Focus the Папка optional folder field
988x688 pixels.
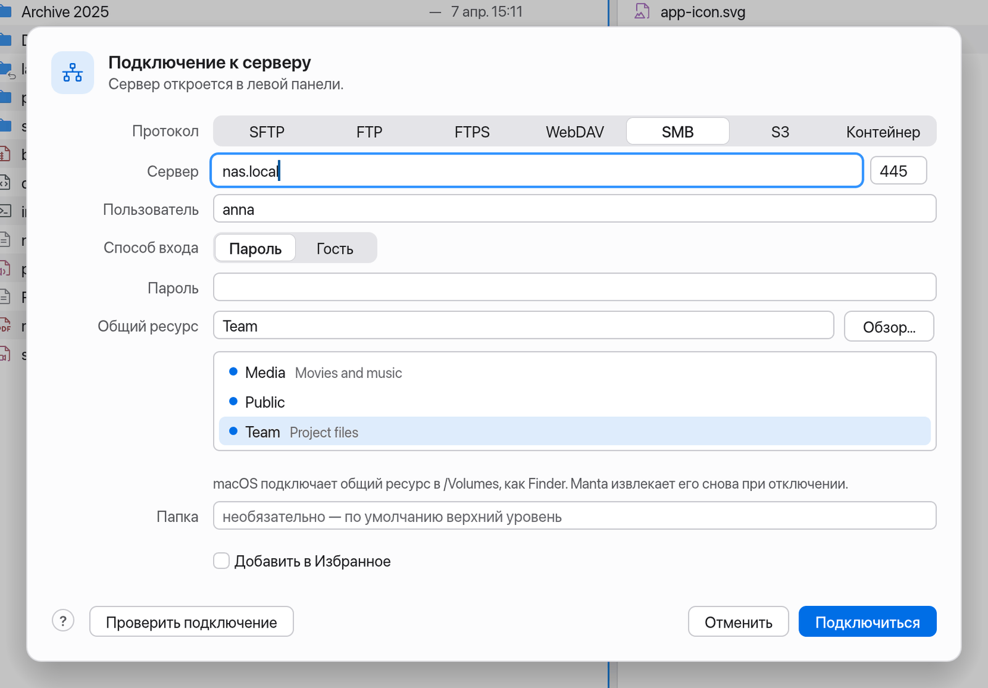[x=575, y=516]
